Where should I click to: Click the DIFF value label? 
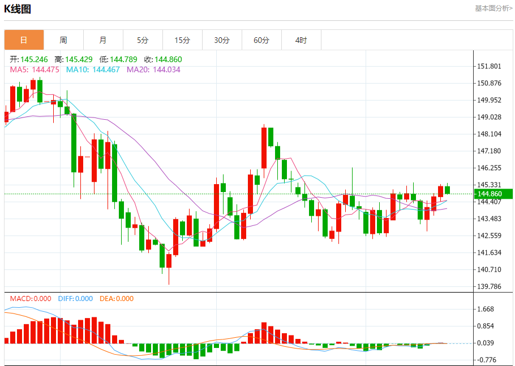point(75,299)
